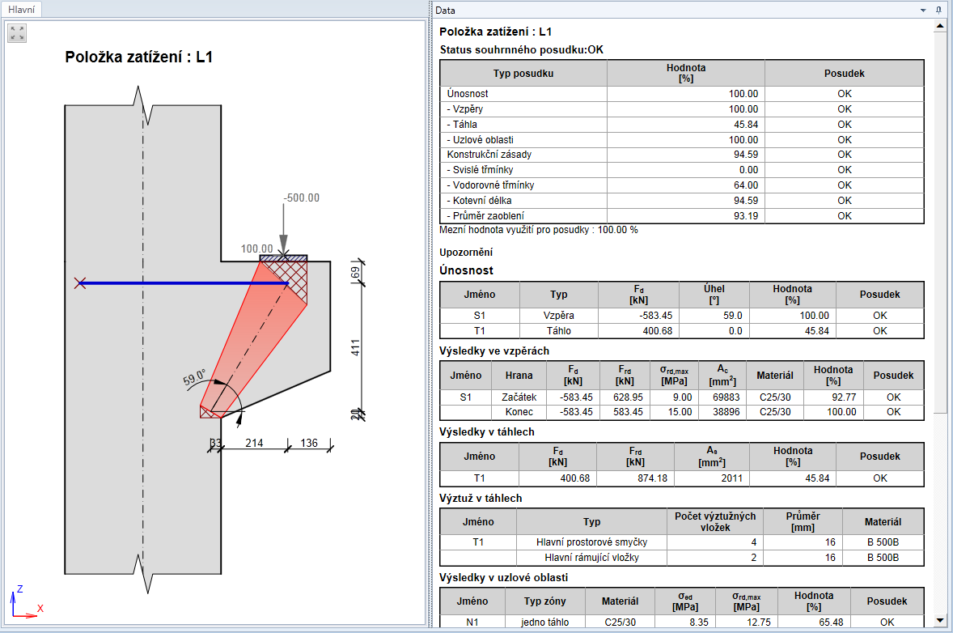Click the Táhlo type cell
This screenshot has width=953, height=633.
[x=558, y=331]
